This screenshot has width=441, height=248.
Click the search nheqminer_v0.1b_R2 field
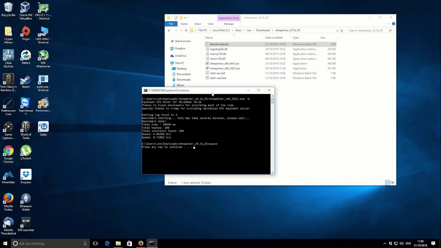pos(370,30)
